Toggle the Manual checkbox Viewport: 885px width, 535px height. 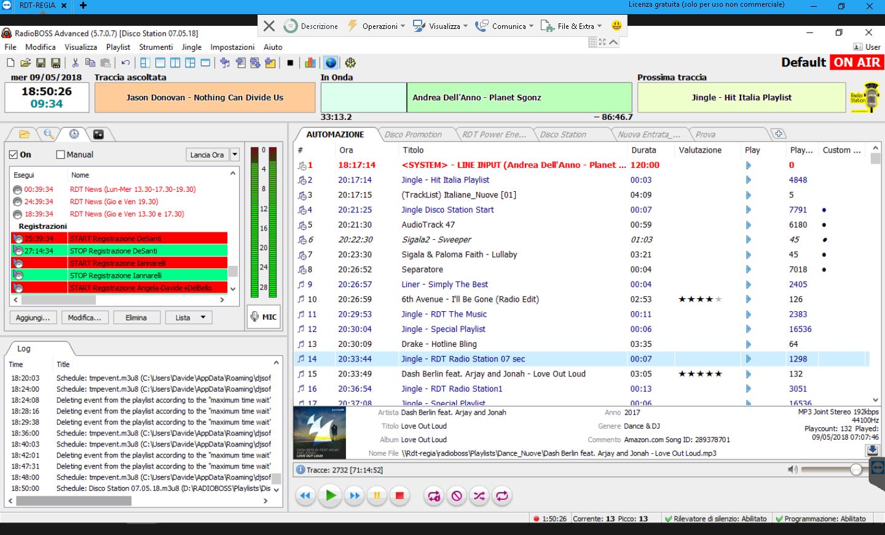(x=60, y=155)
